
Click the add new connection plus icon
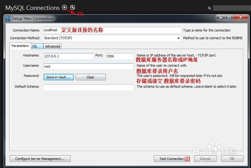point(64,7)
